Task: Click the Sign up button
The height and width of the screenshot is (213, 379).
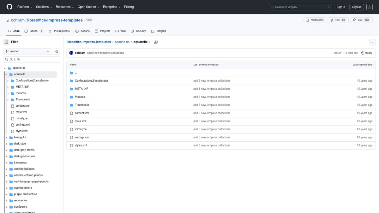Action: coord(357,7)
